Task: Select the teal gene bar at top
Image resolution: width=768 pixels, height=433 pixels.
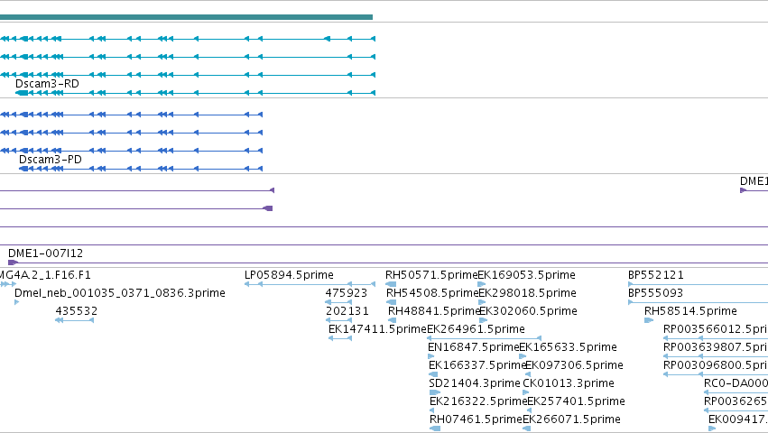Action: [186, 17]
